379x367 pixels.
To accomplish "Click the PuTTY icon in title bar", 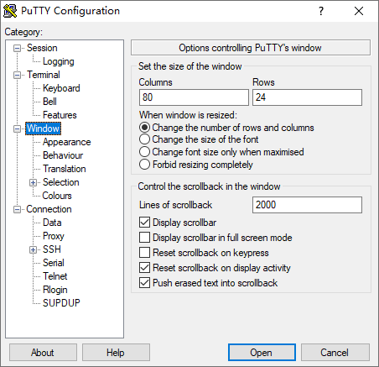I will click(10, 11).
